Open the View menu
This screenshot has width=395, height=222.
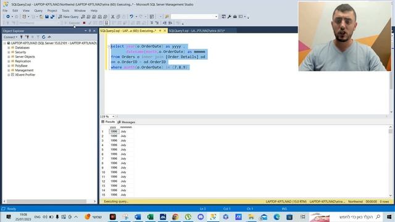[x=26, y=10]
